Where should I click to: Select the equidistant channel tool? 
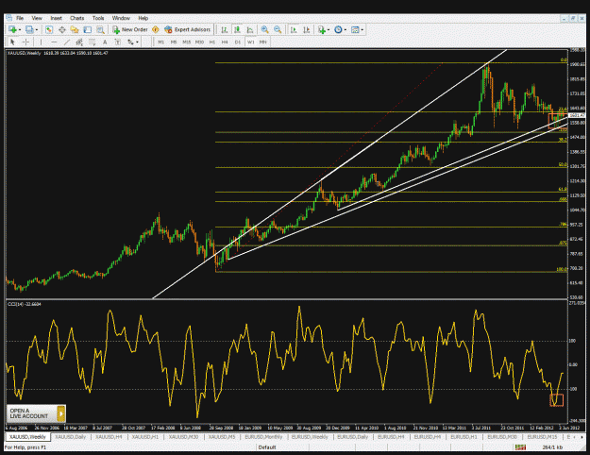pos(79,42)
